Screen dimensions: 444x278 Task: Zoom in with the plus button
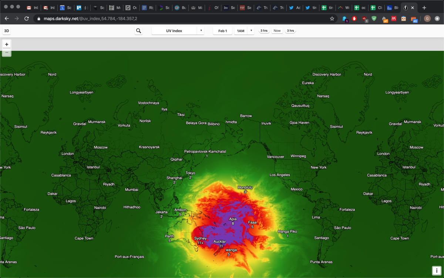[7, 44]
